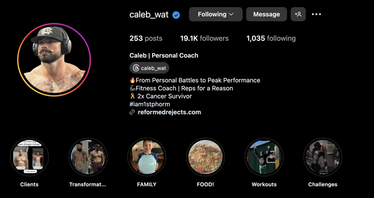View the Challenges highlight
The height and width of the screenshot is (198, 374).
(x=323, y=157)
